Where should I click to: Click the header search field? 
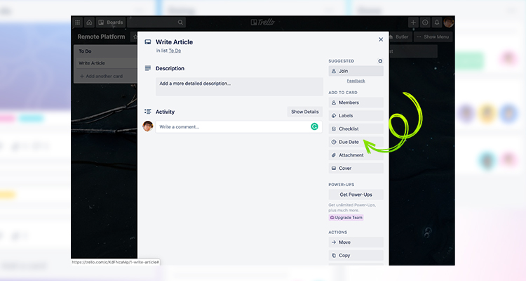click(x=156, y=22)
